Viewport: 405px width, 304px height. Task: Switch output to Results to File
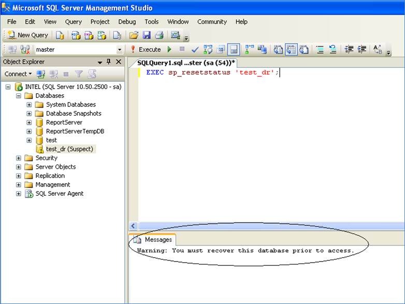coord(303,49)
